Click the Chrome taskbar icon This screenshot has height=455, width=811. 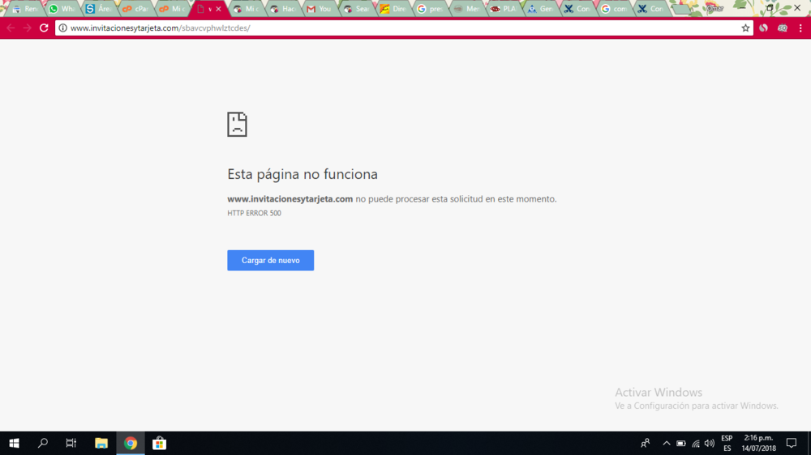point(131,443)
